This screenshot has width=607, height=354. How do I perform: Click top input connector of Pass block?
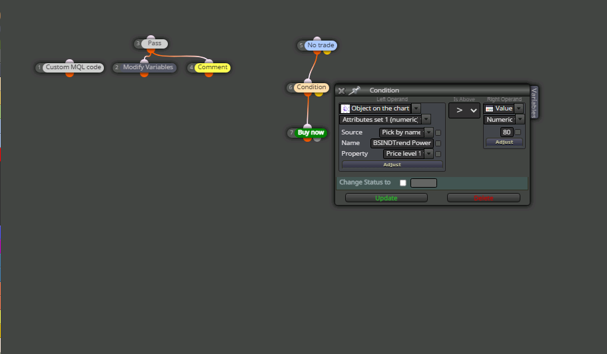click(x=151, y=37)
